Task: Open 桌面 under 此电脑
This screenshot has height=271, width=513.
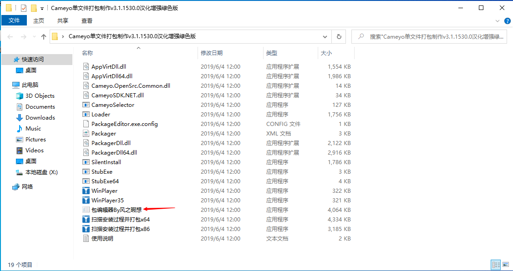Action: 31,161
